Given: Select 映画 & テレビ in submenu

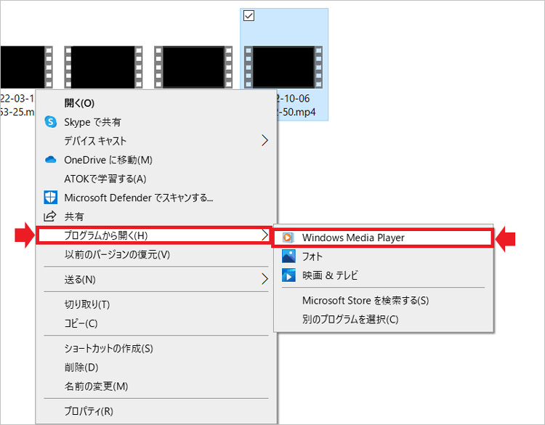Looking at the screenshot, I should point(384,275).
